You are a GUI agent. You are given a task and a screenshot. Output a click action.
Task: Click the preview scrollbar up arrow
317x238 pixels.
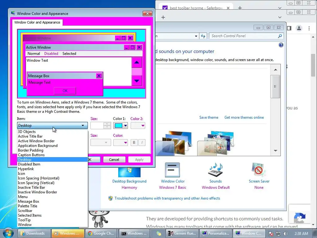(137, 62)
